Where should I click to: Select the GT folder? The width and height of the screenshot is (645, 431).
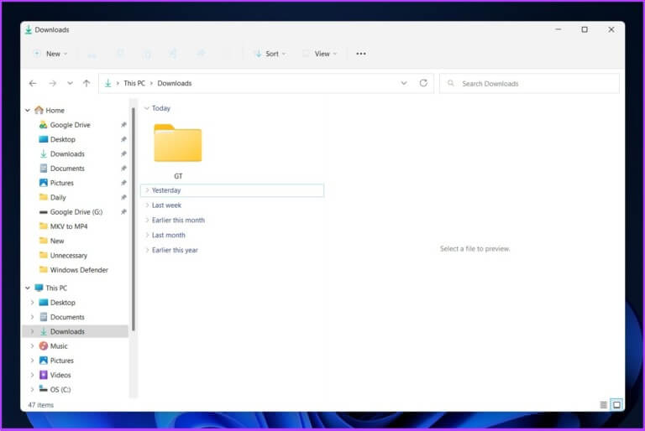click(178, 151)
